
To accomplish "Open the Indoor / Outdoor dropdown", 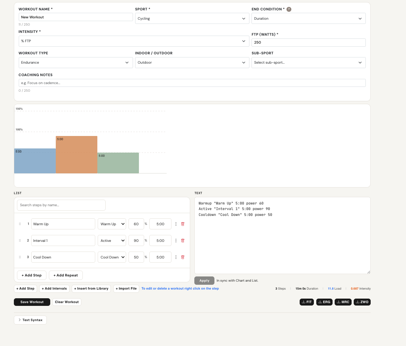I will click(192, 63).
